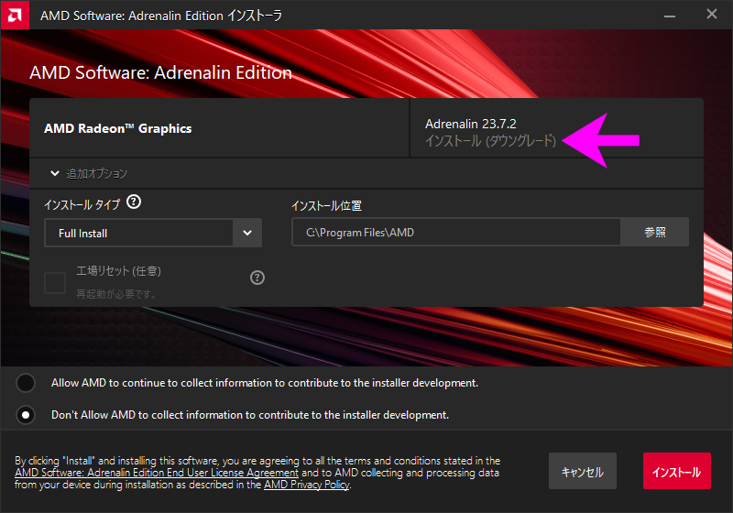The width and height of the screenshot is (733, 513).
Task: Close the AMD installer window
Action: (x=712, y=15)
